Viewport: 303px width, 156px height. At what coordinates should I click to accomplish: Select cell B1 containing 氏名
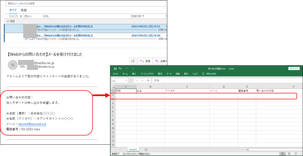click(x=151, y=91)
